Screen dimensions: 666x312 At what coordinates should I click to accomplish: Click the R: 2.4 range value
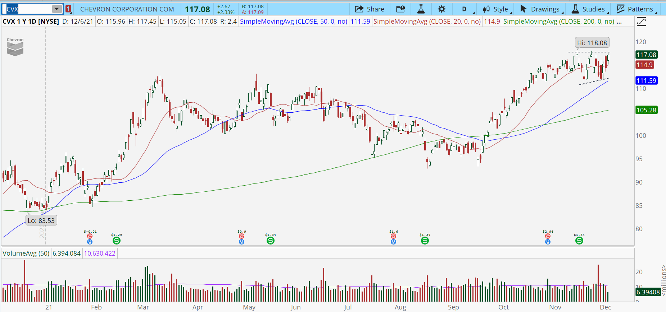click(228, 22)
